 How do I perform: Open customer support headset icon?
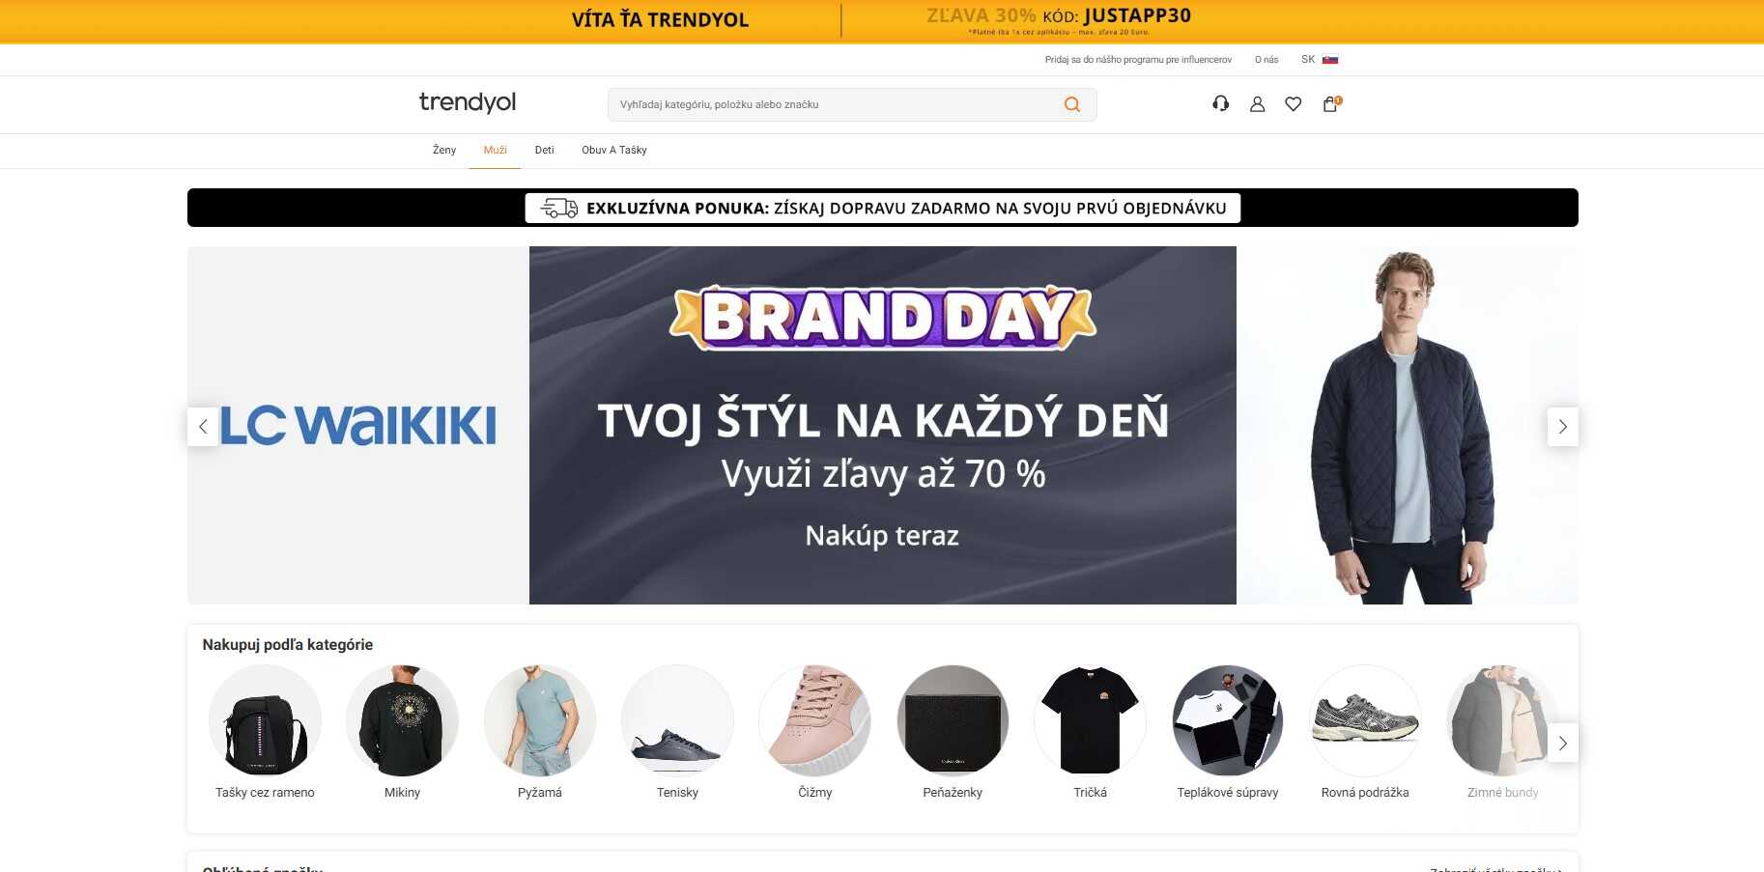[x=1221, y=103]
